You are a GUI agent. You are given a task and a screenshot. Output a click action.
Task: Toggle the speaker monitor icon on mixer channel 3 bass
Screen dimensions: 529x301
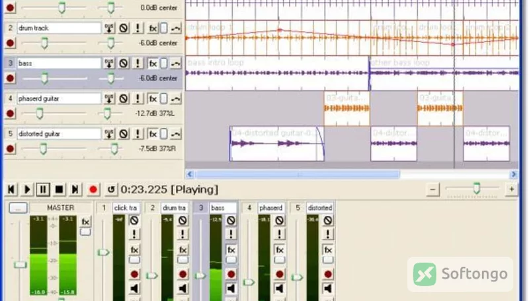[231, 288]
